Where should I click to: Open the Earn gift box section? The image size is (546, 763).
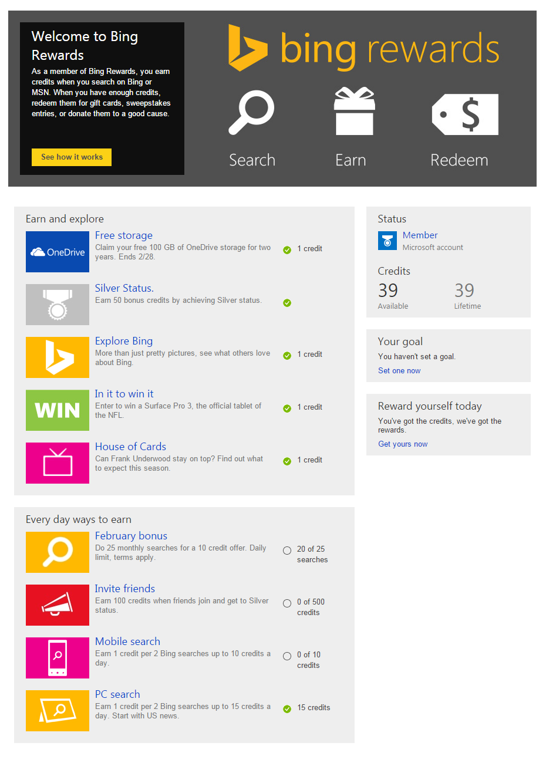coord(353,113)
